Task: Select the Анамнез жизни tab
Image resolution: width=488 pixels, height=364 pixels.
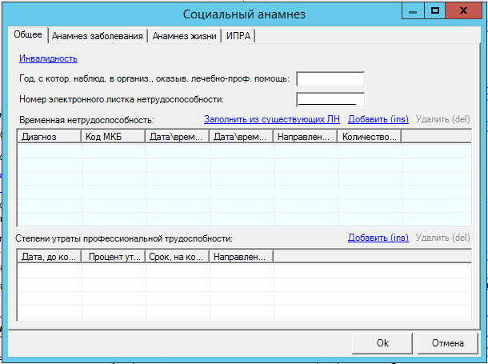Action: click(x=184, y=36)
